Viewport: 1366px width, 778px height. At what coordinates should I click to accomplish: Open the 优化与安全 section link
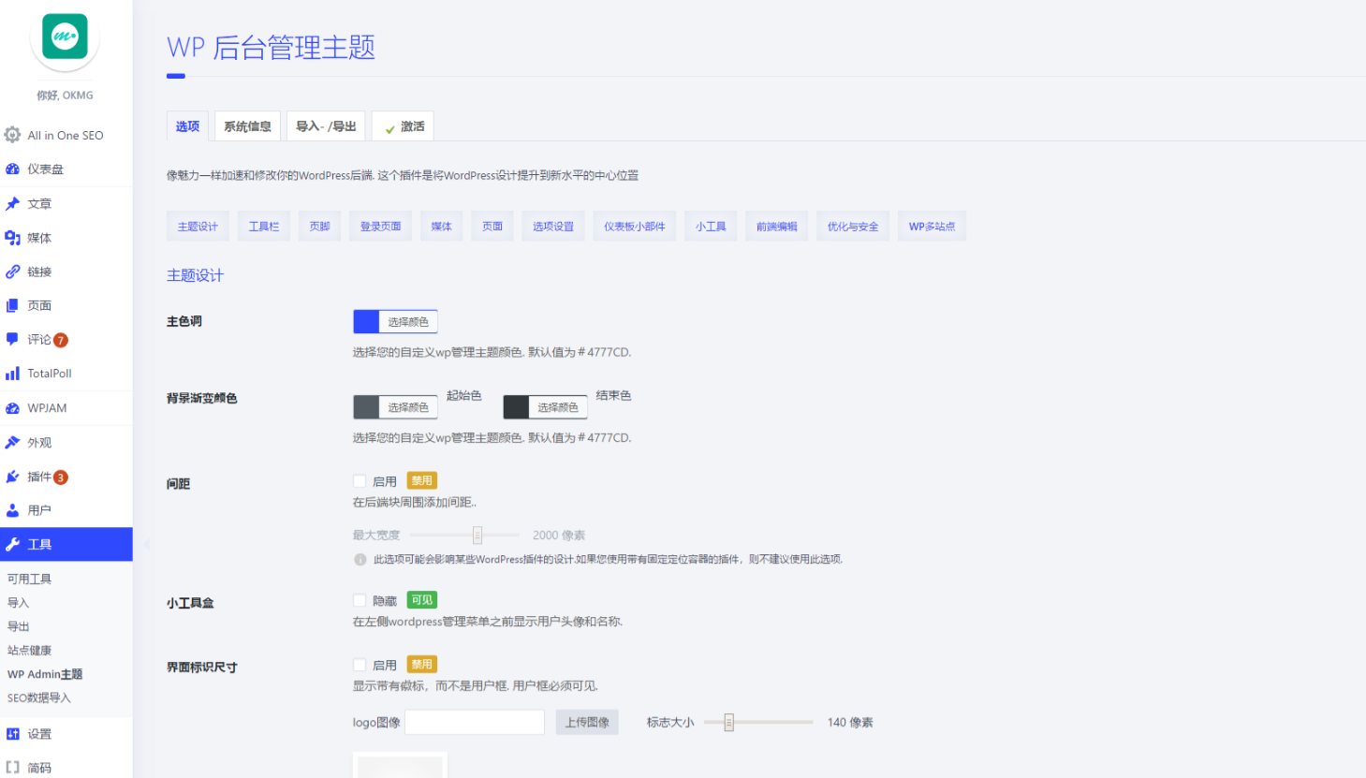[852, 226]
